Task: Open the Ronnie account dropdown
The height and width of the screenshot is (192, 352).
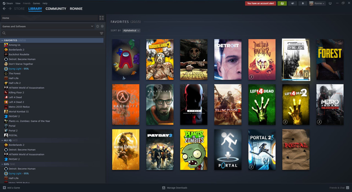Action: click(x=317, y=3)
